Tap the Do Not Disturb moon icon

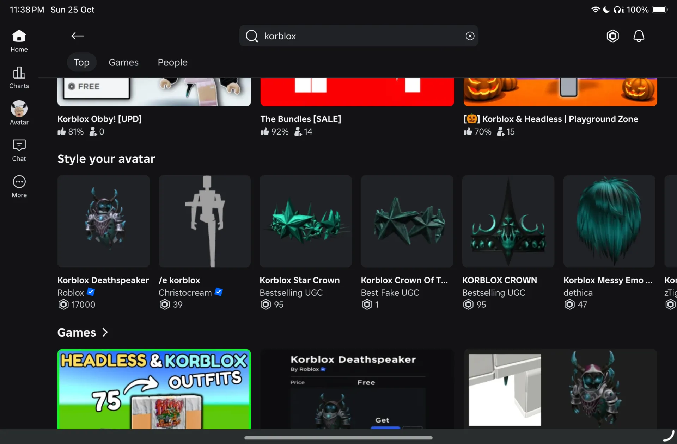[x=606, y=10]
